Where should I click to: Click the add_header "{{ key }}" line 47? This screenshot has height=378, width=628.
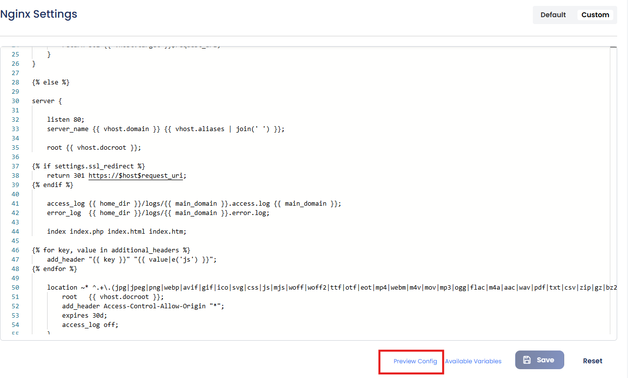[132, 260]
